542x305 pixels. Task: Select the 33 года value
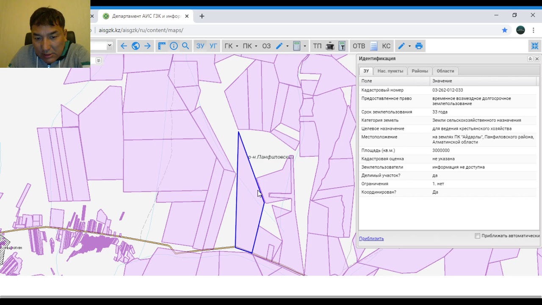(x=440, y=112)
